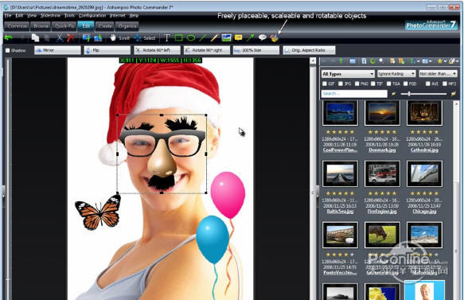Screen dimensions: 464x300
Task: Check the MP3 file type filter
Action: [x=444, y=84]
